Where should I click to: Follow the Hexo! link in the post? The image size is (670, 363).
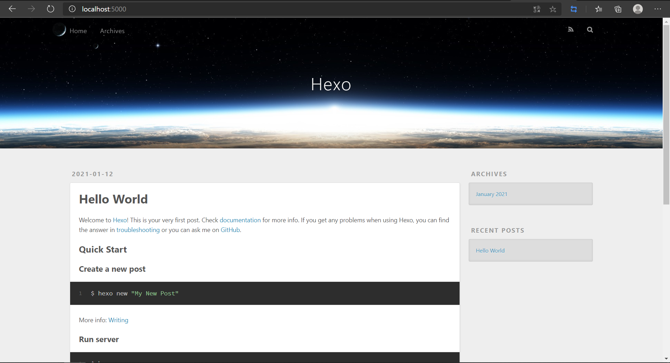(x=121, y=220)
